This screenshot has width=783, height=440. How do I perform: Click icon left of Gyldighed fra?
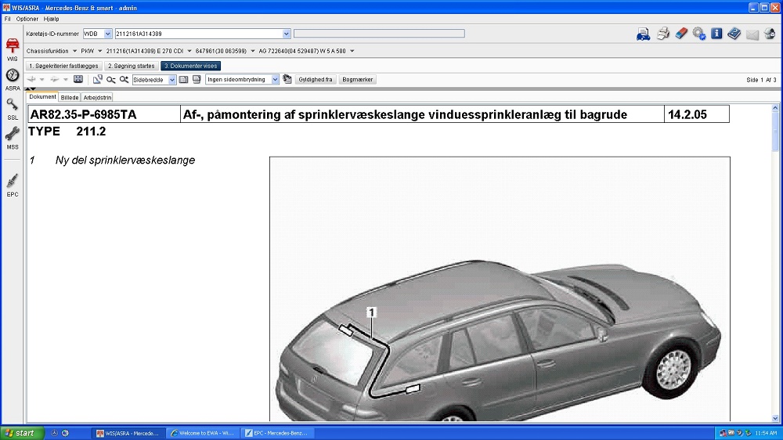287,79
